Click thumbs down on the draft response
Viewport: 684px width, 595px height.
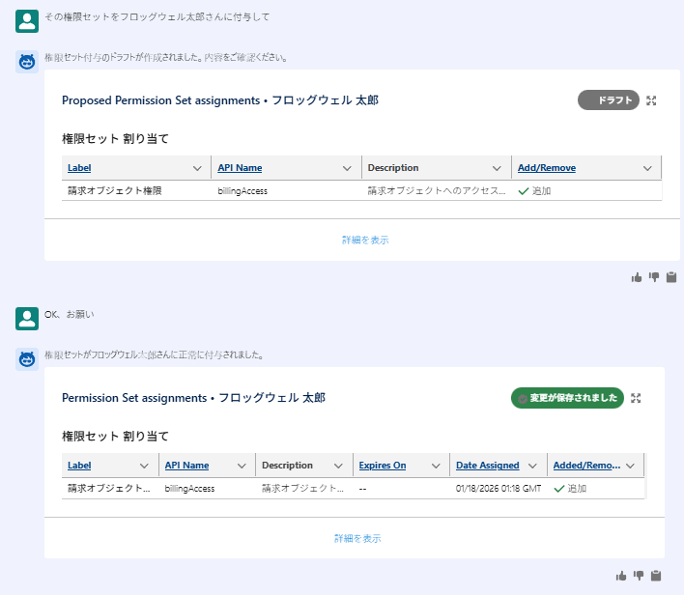pyautogui.click(x=654, y=277)
